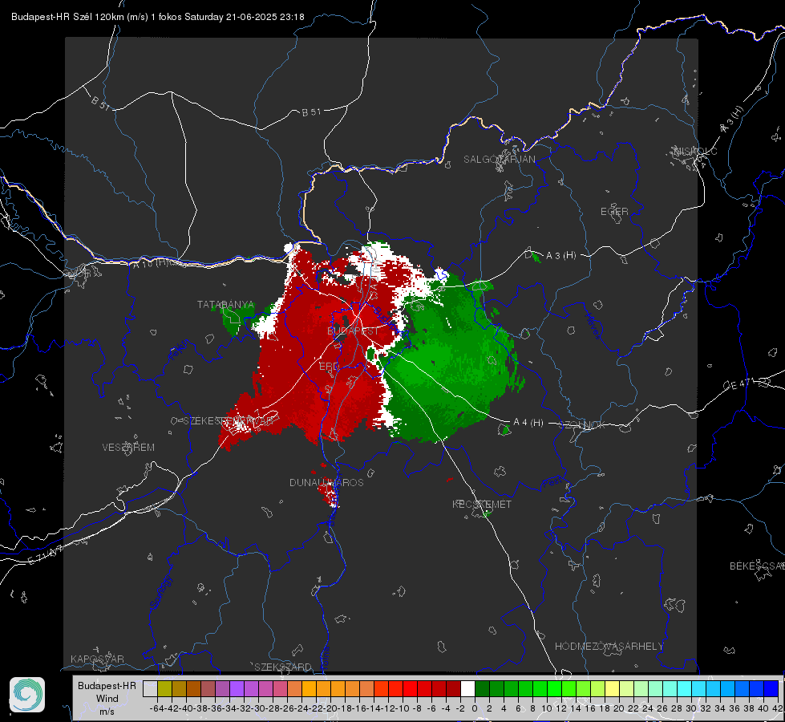Click the Budapest-HR Wind m/s legend label

coord(107,699)
